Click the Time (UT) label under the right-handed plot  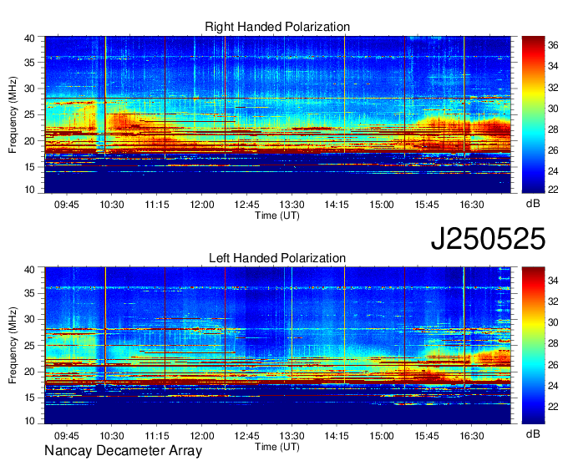[x=277, y=215]
